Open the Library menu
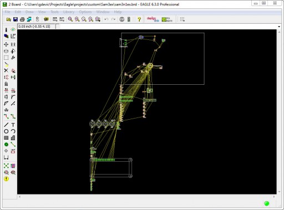Viewport: 284px width, 210px height. [x=69, y=12]
